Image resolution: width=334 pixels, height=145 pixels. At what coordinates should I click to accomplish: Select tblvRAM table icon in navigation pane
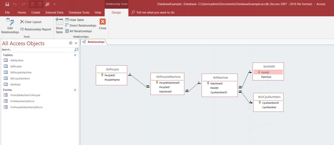pos(6,84)
